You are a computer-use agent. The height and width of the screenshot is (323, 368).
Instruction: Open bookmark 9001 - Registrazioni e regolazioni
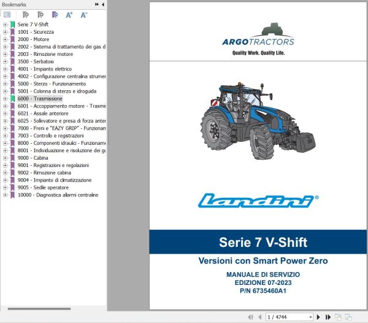[53, 165]
